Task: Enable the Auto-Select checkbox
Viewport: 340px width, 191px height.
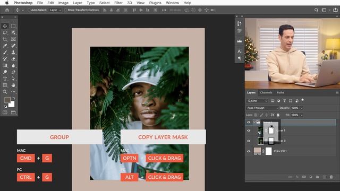Action: (x=29, y=10)
